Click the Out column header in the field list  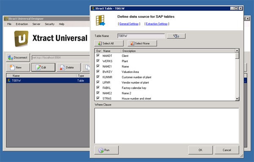point(98,51)
